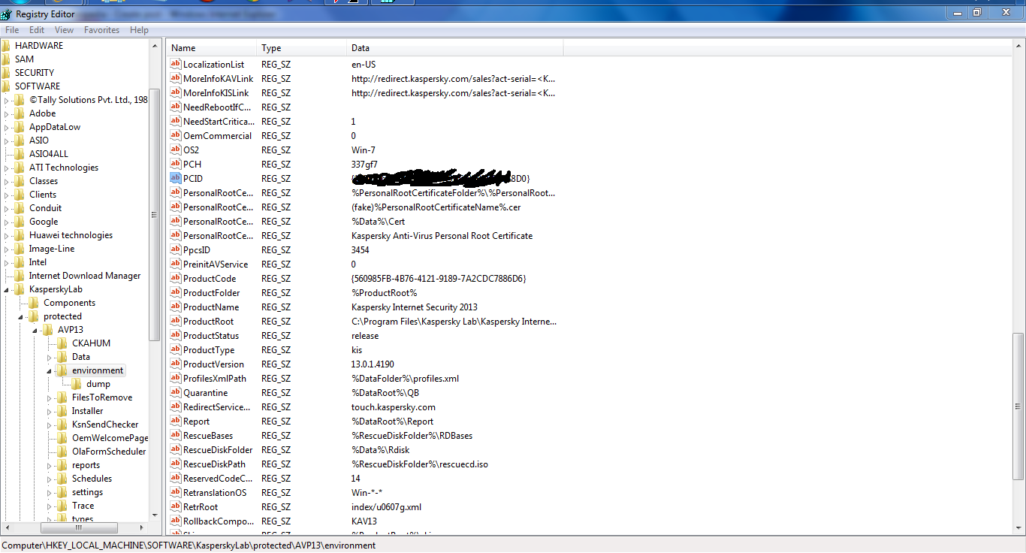Select the Components key
Viewport: 1026px width, 553px height.
69,302
